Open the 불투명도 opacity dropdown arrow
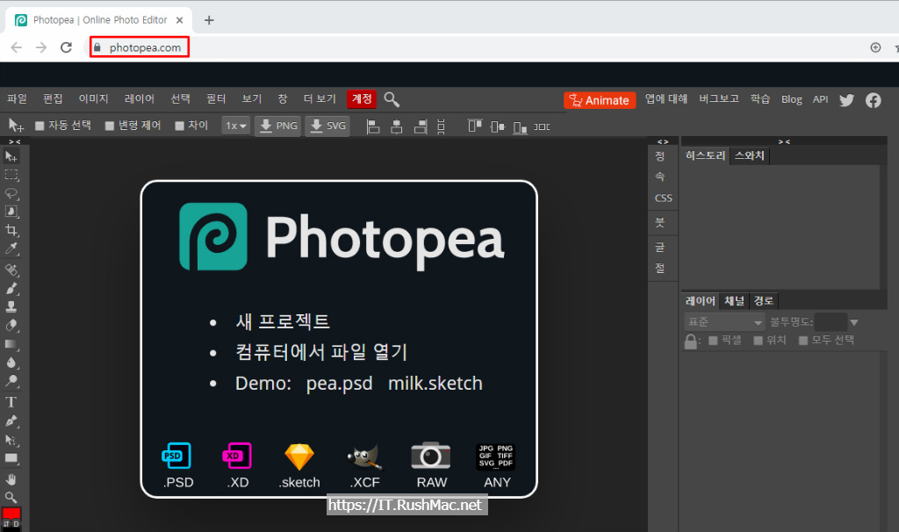899x532 pixels. click(854, 322)
